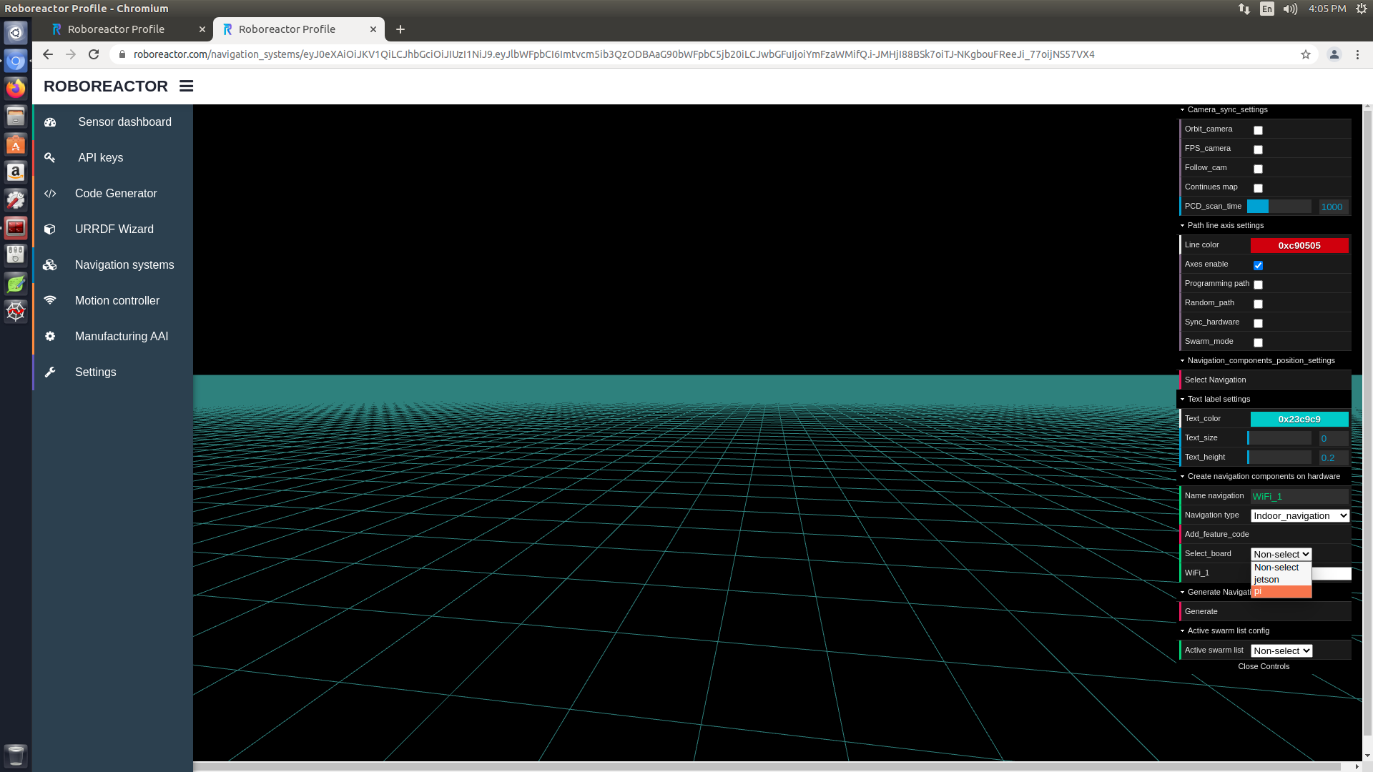The image size is (1373, 772).
Task: Open a new tab with the plus icon
Action: [x=400, y=29]
